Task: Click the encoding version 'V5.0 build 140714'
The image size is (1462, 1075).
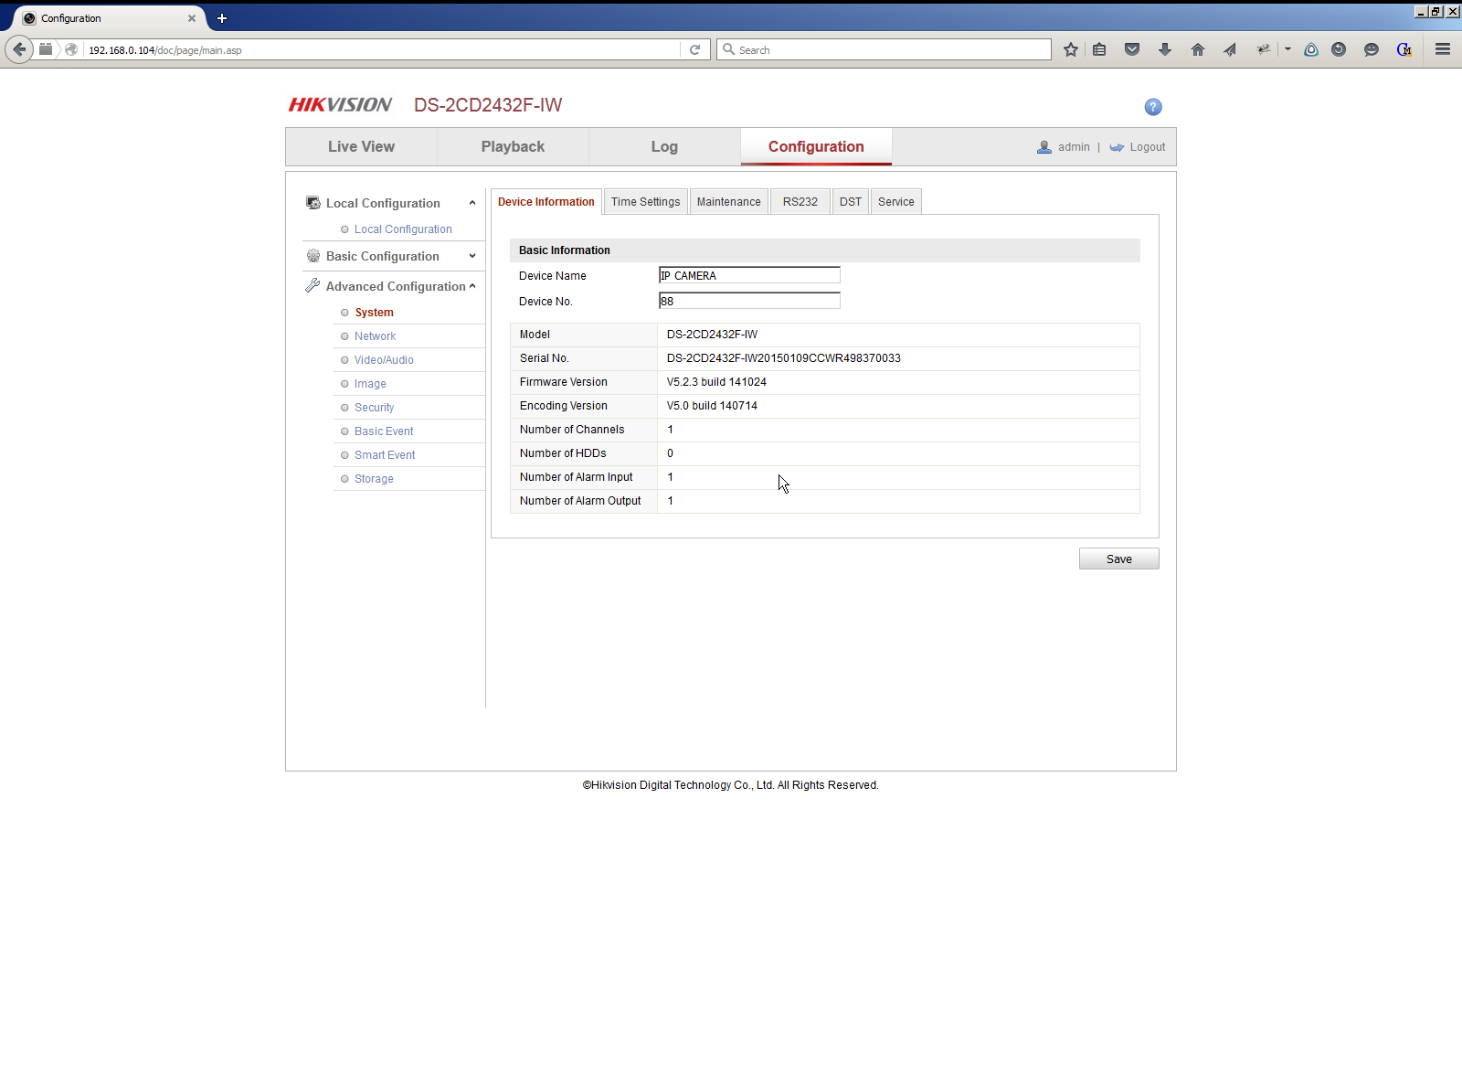Action: [x=712, y=406]
